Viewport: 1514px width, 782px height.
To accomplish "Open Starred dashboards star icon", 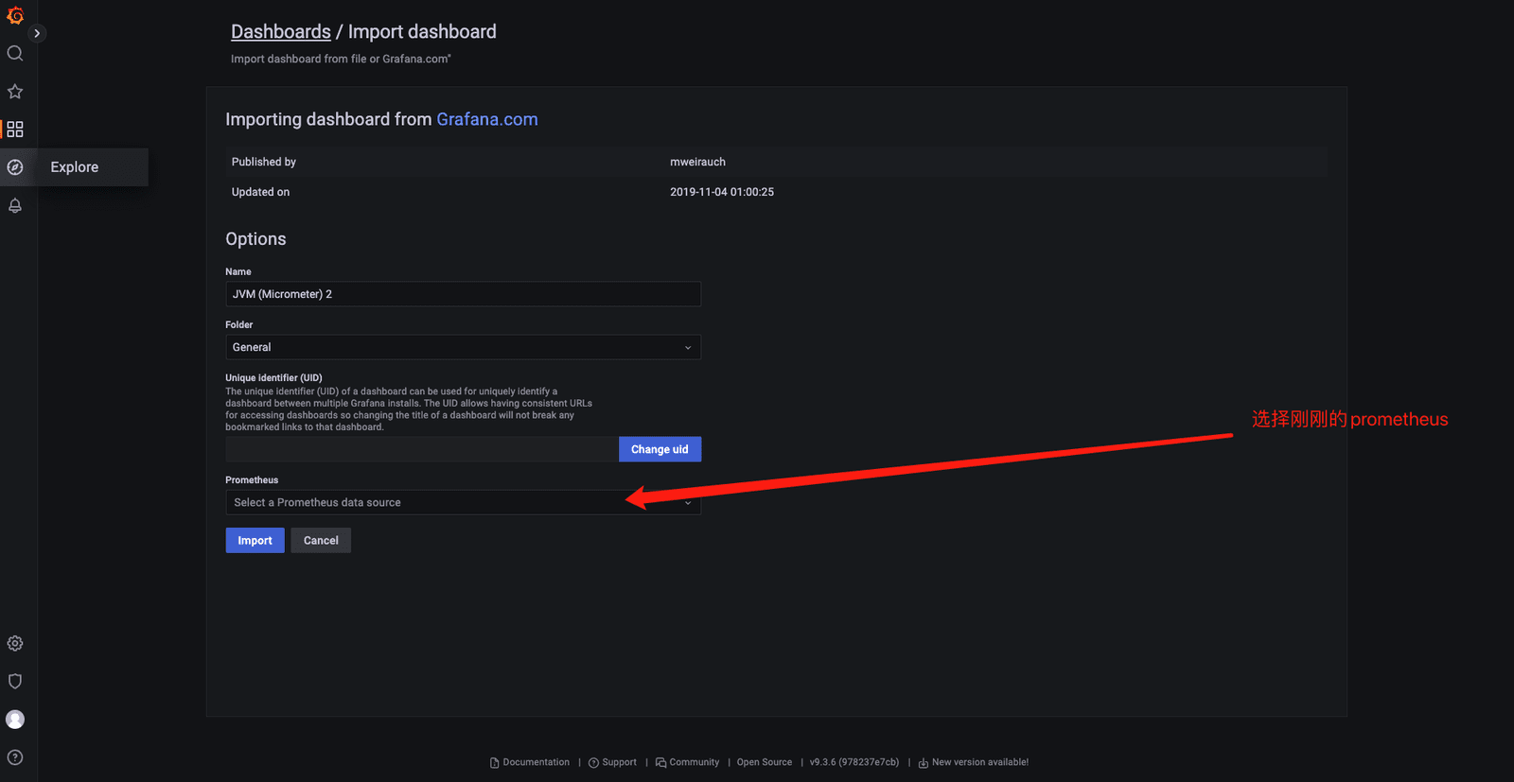I will tap(15, 92).
